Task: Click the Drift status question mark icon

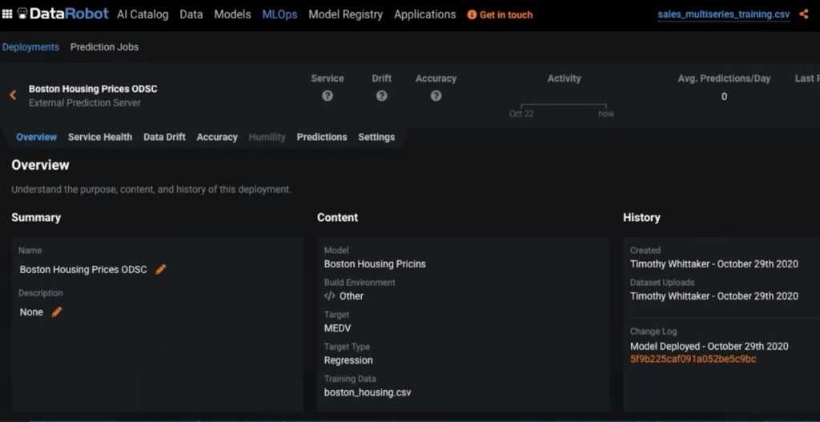Action: 382,96
